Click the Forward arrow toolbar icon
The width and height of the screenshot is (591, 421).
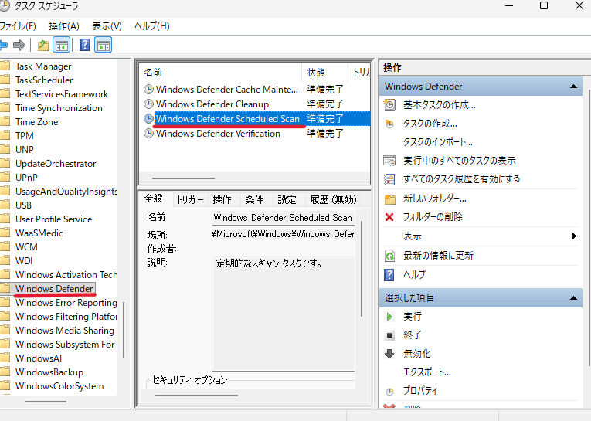(19, 46)
